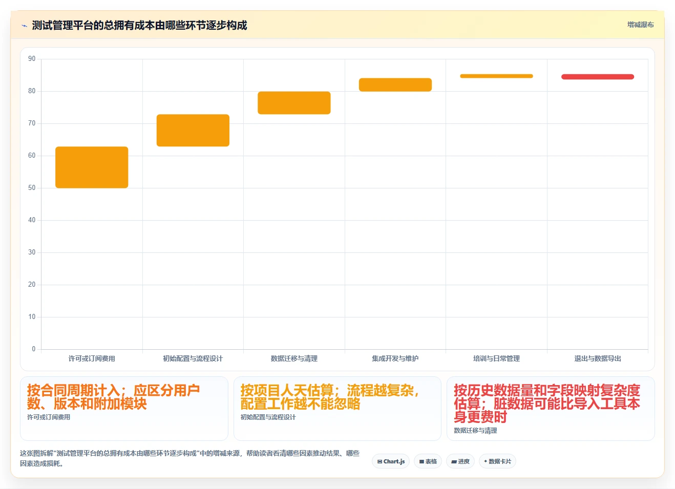Viewport: 675px width, 489px height.
Task: Open the card 按合同周期计入
Action: 124,409
